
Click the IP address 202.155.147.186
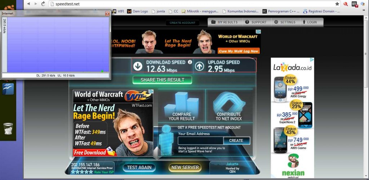[85, 165]
